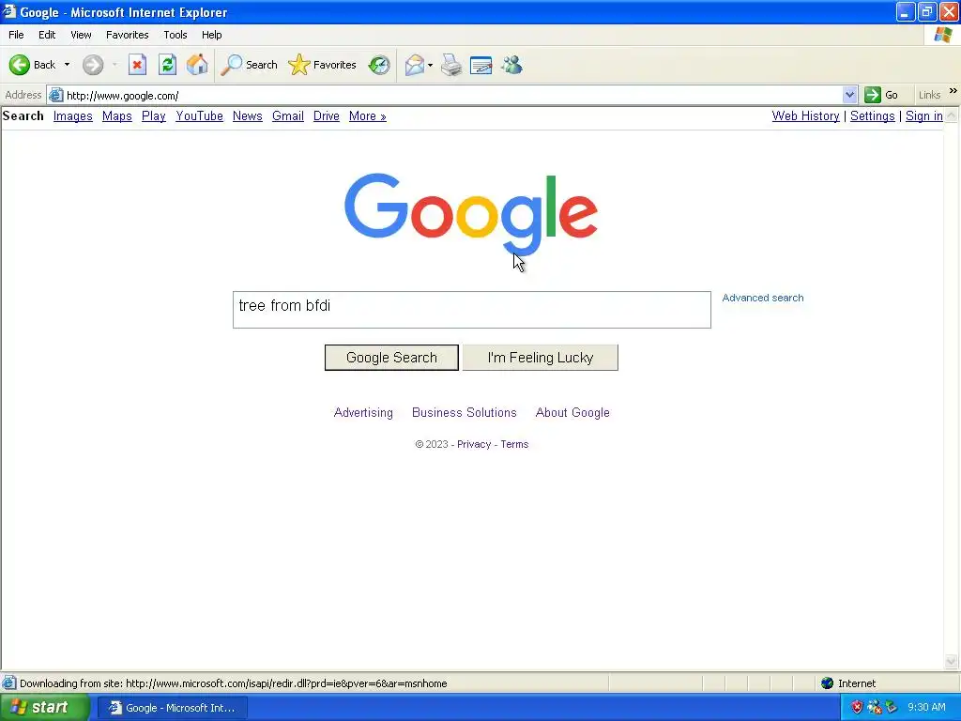Open the Play link
This screenshot has width=961, height=721.
point(154,115)
